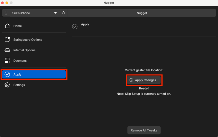Click the Remove All Tweaks button
This screenshot has height=137, width=218.
[144, 130]
